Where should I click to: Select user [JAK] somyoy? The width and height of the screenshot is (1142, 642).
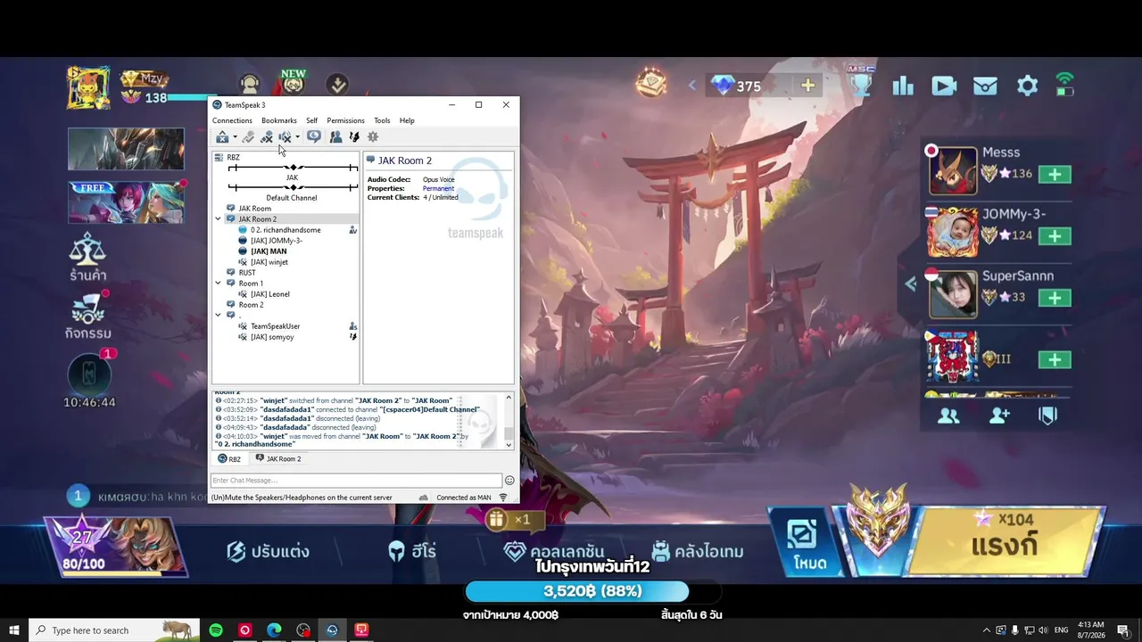click(x=272, y=337)
